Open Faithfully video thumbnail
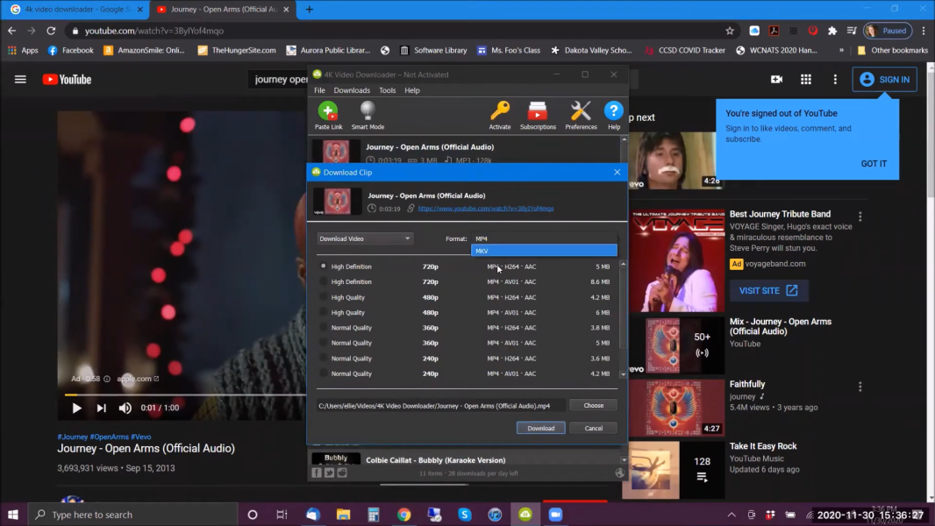Viewport: 935px width, 526px height. coord(677,408)
